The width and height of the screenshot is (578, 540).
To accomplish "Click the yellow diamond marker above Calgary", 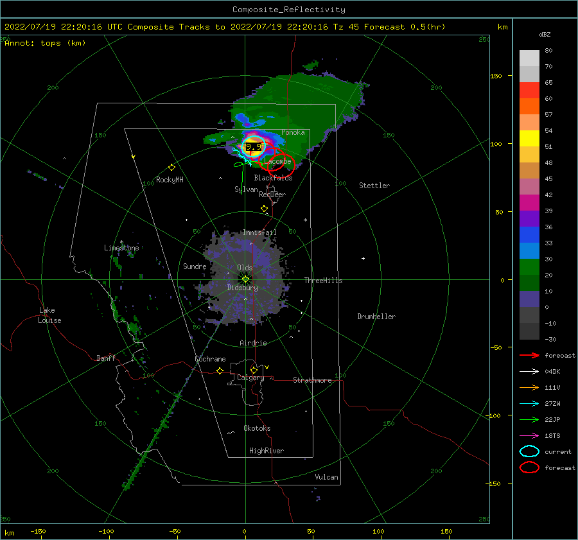I will point(254,370).
